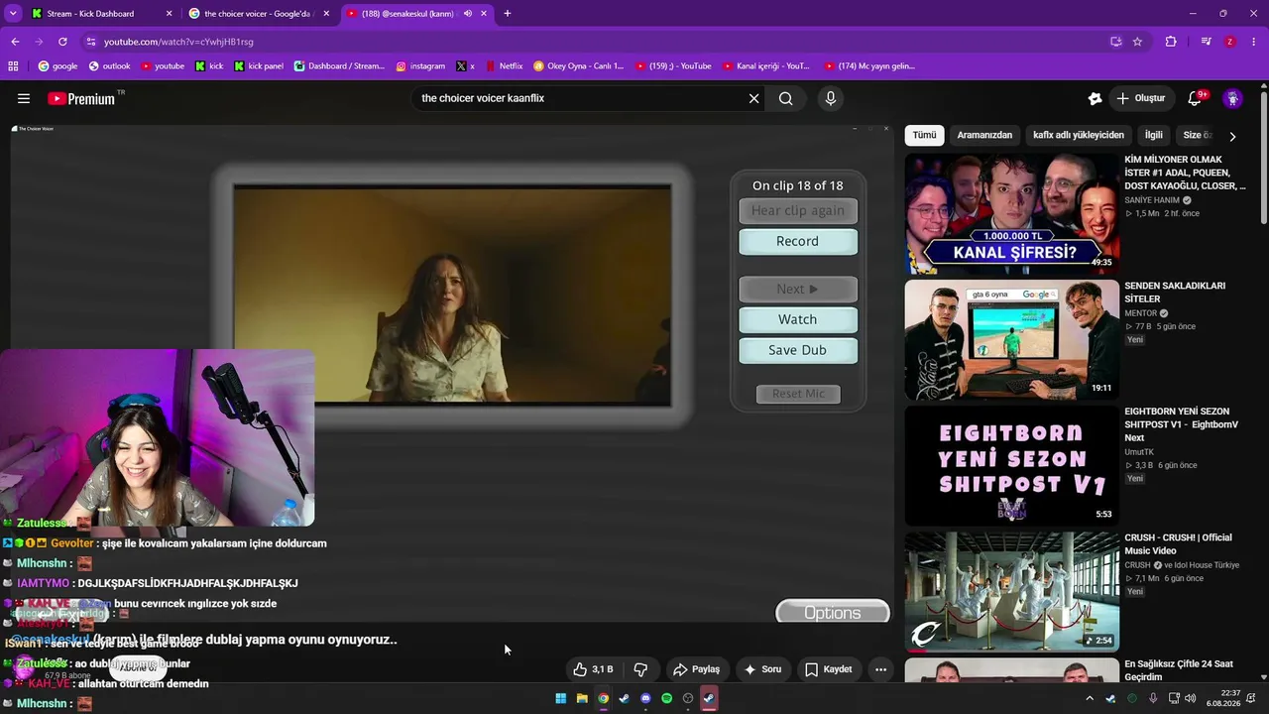Open File Explorer from the taskbar
Image resolution: width=1269 pixels, height=714 pixels.
(x=582, y=698)
